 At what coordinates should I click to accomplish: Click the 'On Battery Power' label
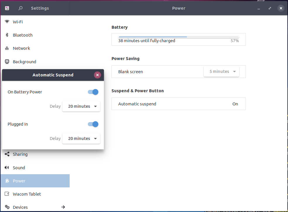tap(25, 92)
